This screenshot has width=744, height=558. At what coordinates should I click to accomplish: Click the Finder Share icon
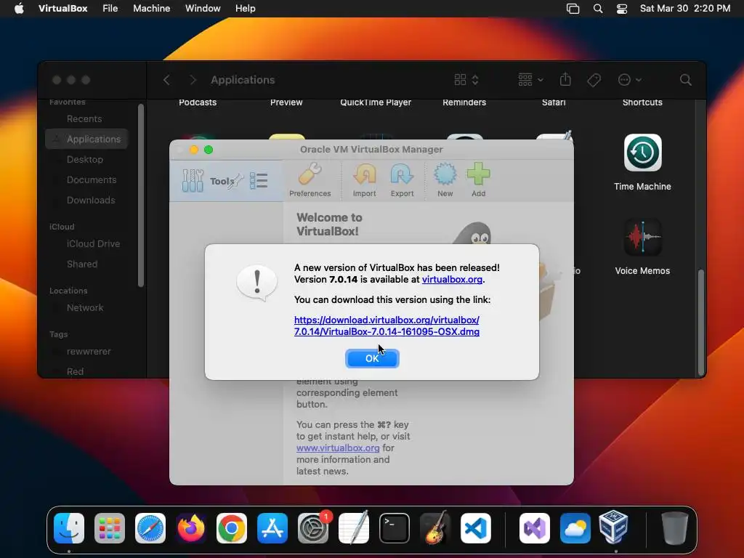tap(565, 79)
